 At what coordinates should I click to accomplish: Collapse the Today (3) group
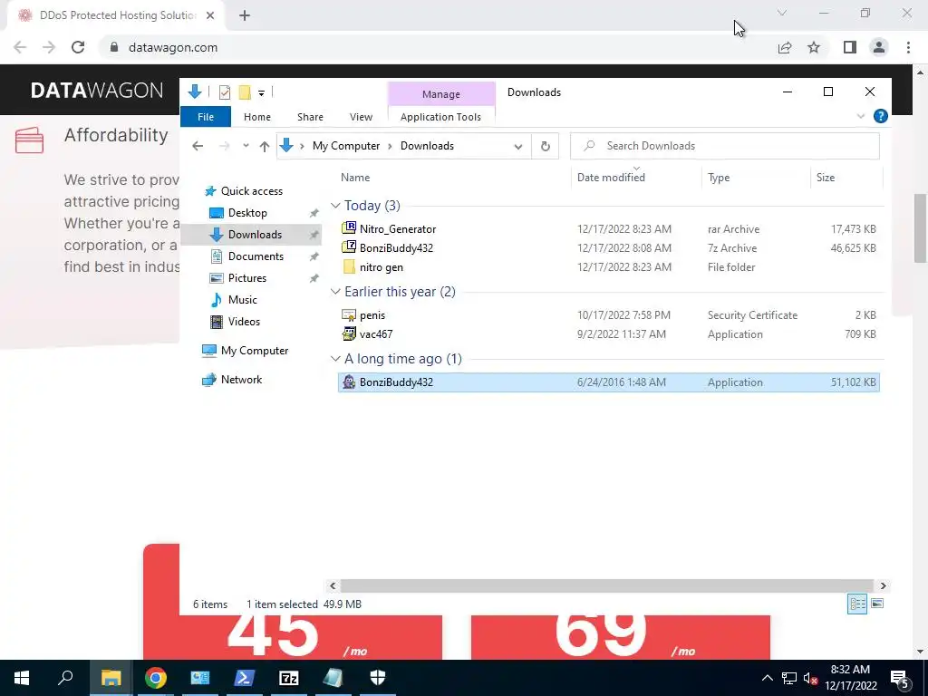coord(335,206)
